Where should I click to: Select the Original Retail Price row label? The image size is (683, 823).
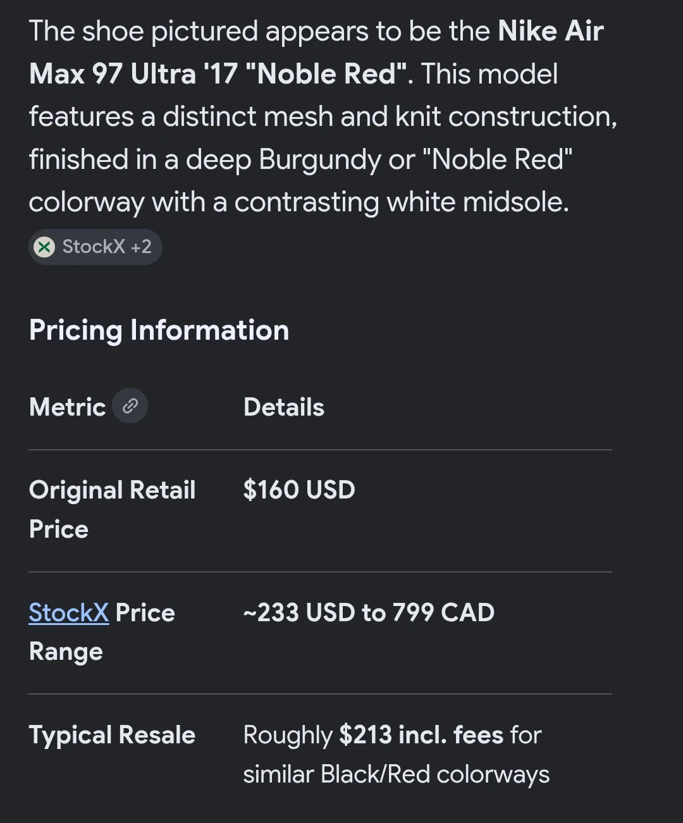tap(113, 509)
